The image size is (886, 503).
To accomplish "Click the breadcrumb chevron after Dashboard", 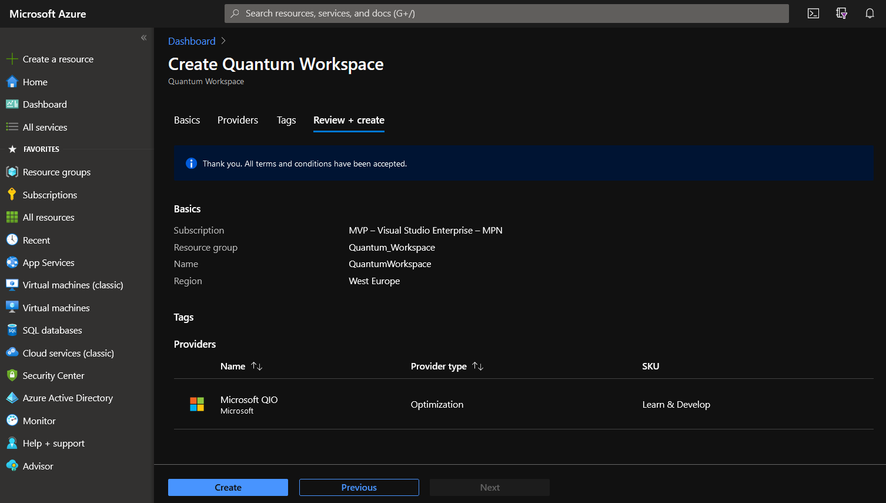I will point(223,41).
